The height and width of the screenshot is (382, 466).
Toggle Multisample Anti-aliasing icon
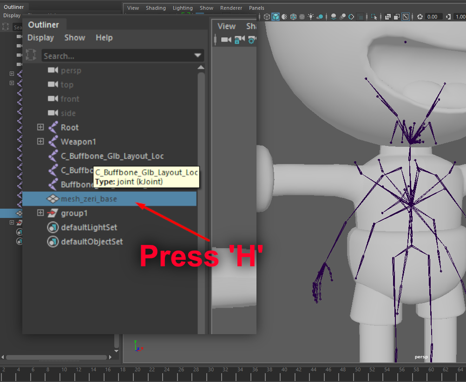tap(351, 17)
